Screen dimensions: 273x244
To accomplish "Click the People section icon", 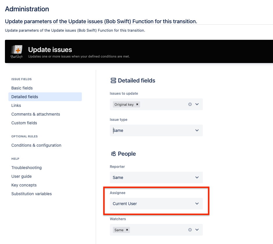I will [113, 154].
